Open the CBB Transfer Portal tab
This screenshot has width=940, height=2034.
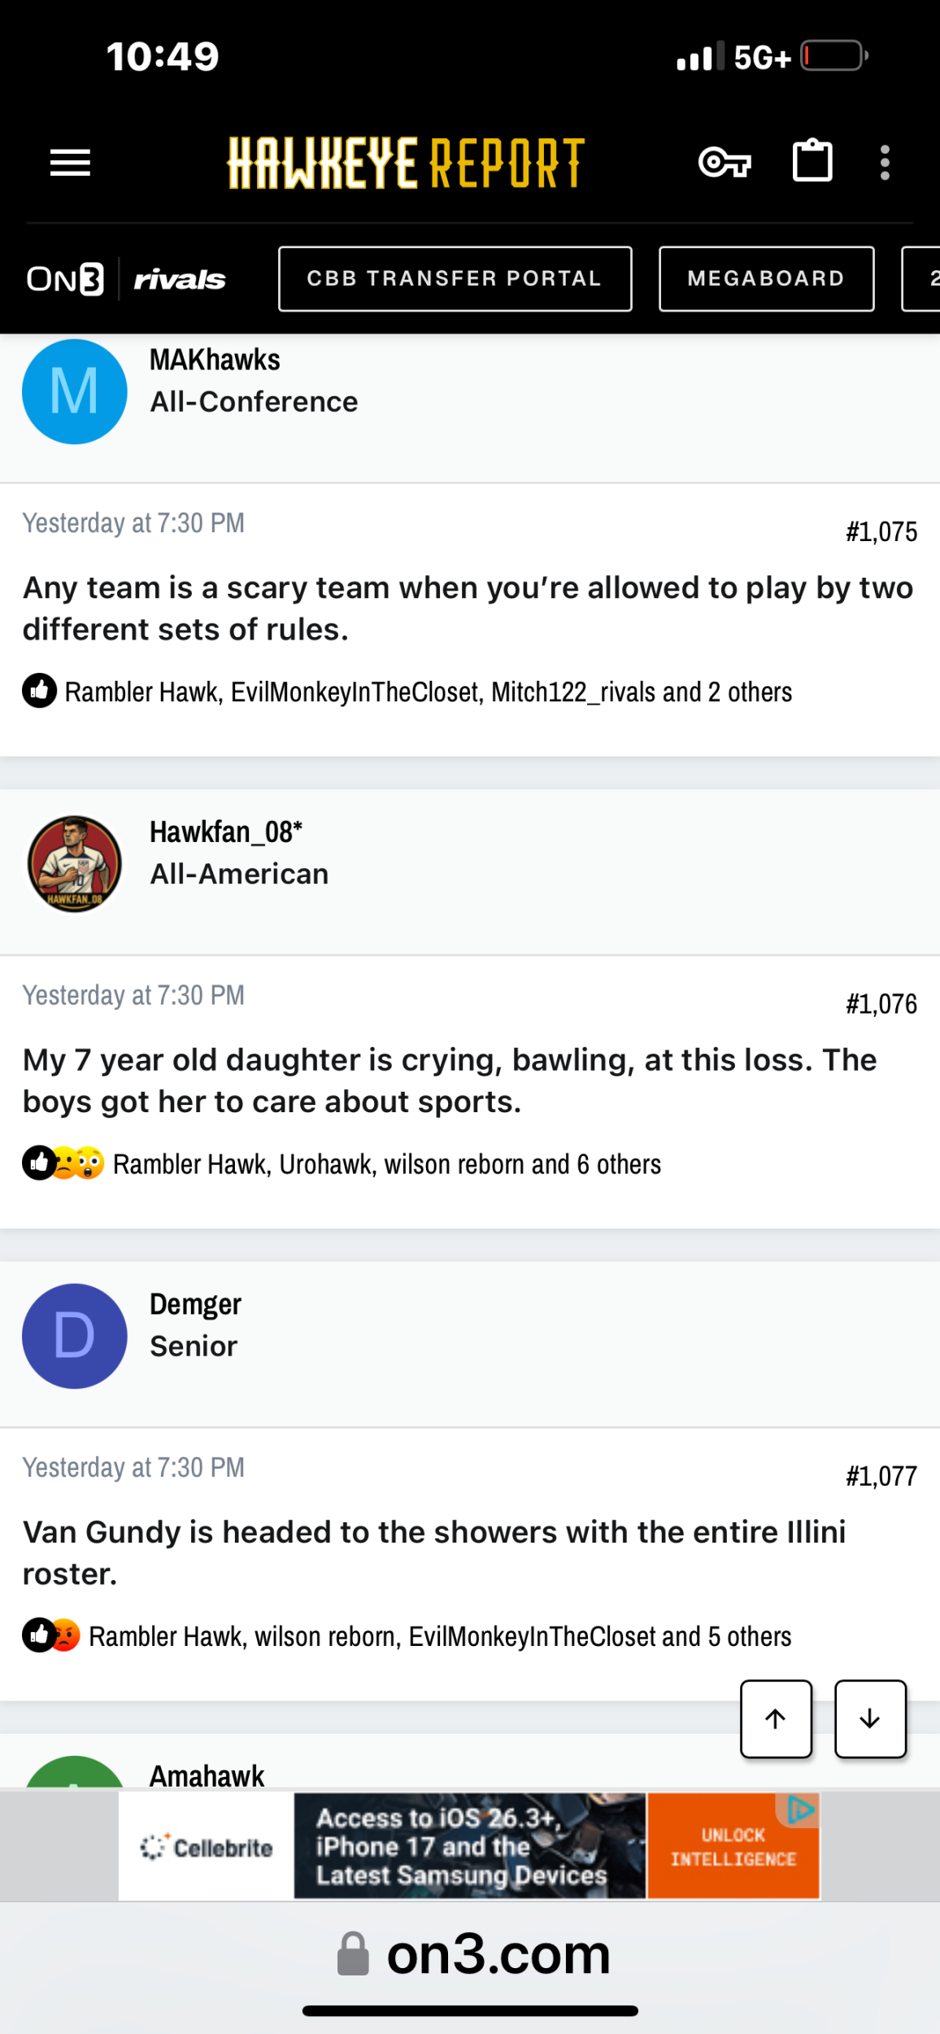tap(455, 279)
